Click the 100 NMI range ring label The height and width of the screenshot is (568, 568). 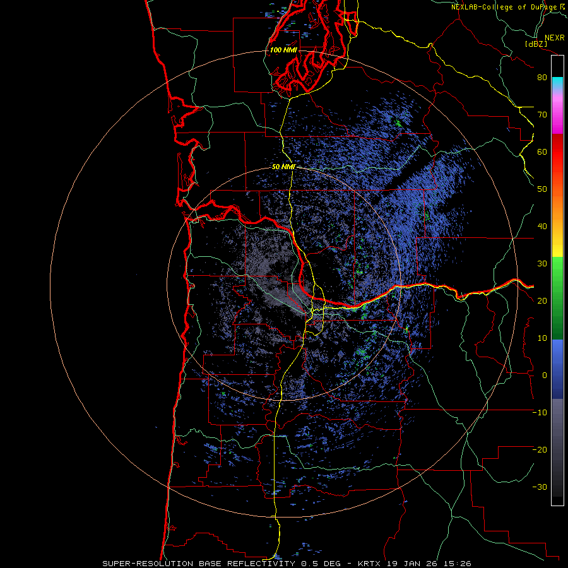click(x=283, y=50)
